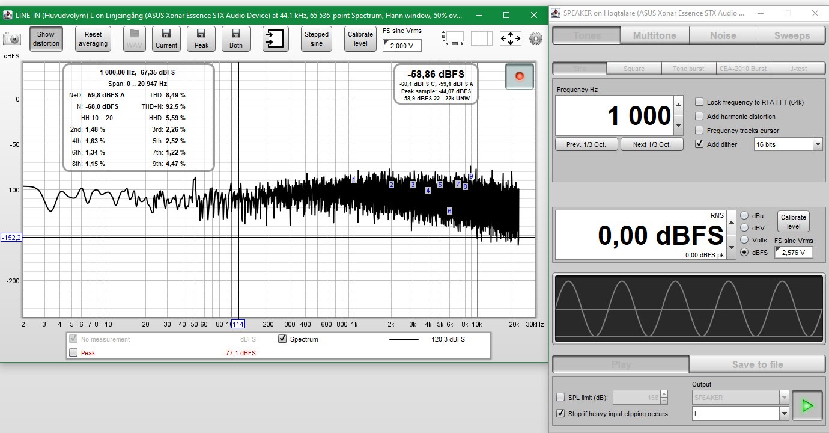Click the red record button on the graph

(520, 76)
